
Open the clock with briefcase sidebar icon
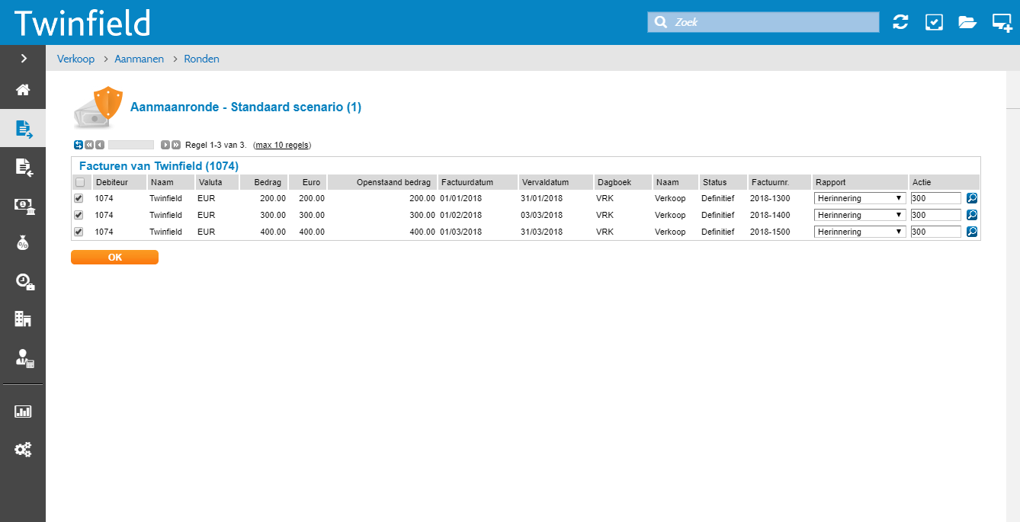23,281
